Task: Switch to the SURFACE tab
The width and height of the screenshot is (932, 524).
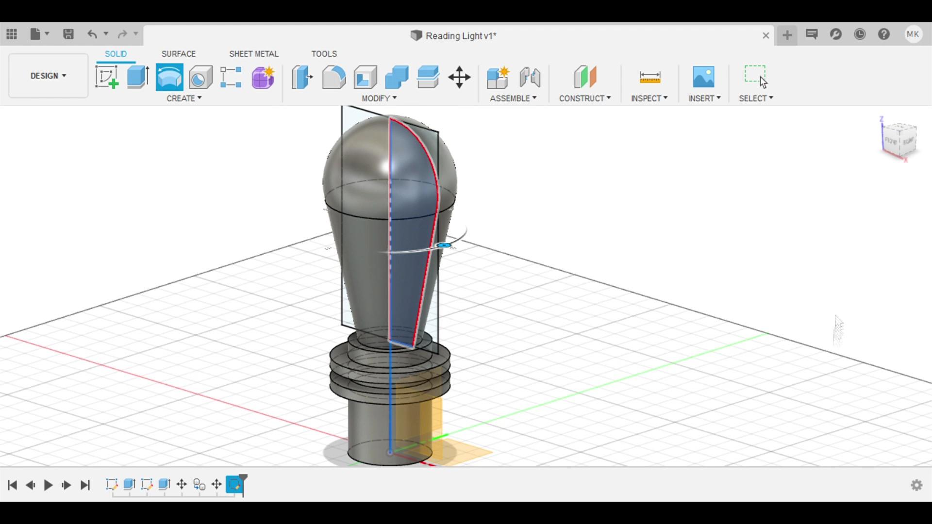Action: 178,53
